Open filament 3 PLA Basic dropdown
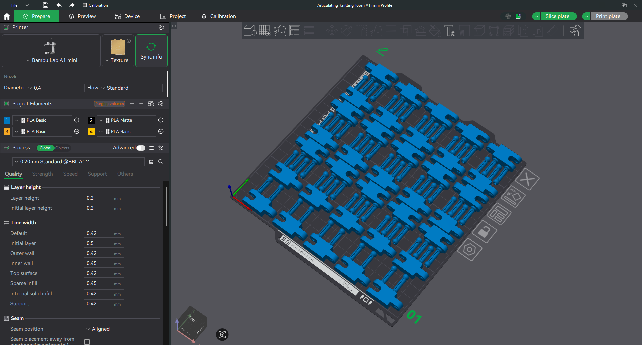The height and width of the screenshot is (345, 642). [42, 132]
